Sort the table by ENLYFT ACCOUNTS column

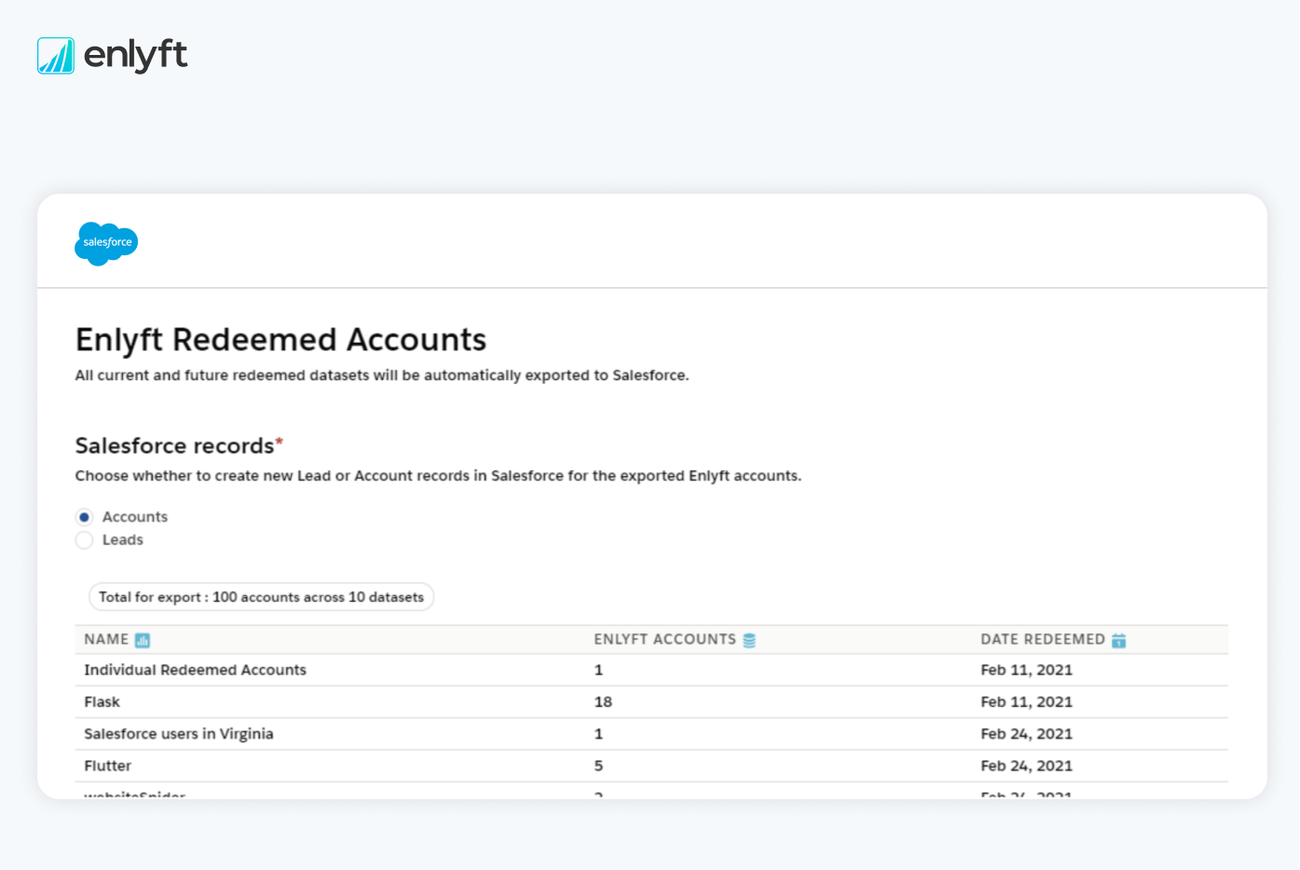tap(665, 640)
